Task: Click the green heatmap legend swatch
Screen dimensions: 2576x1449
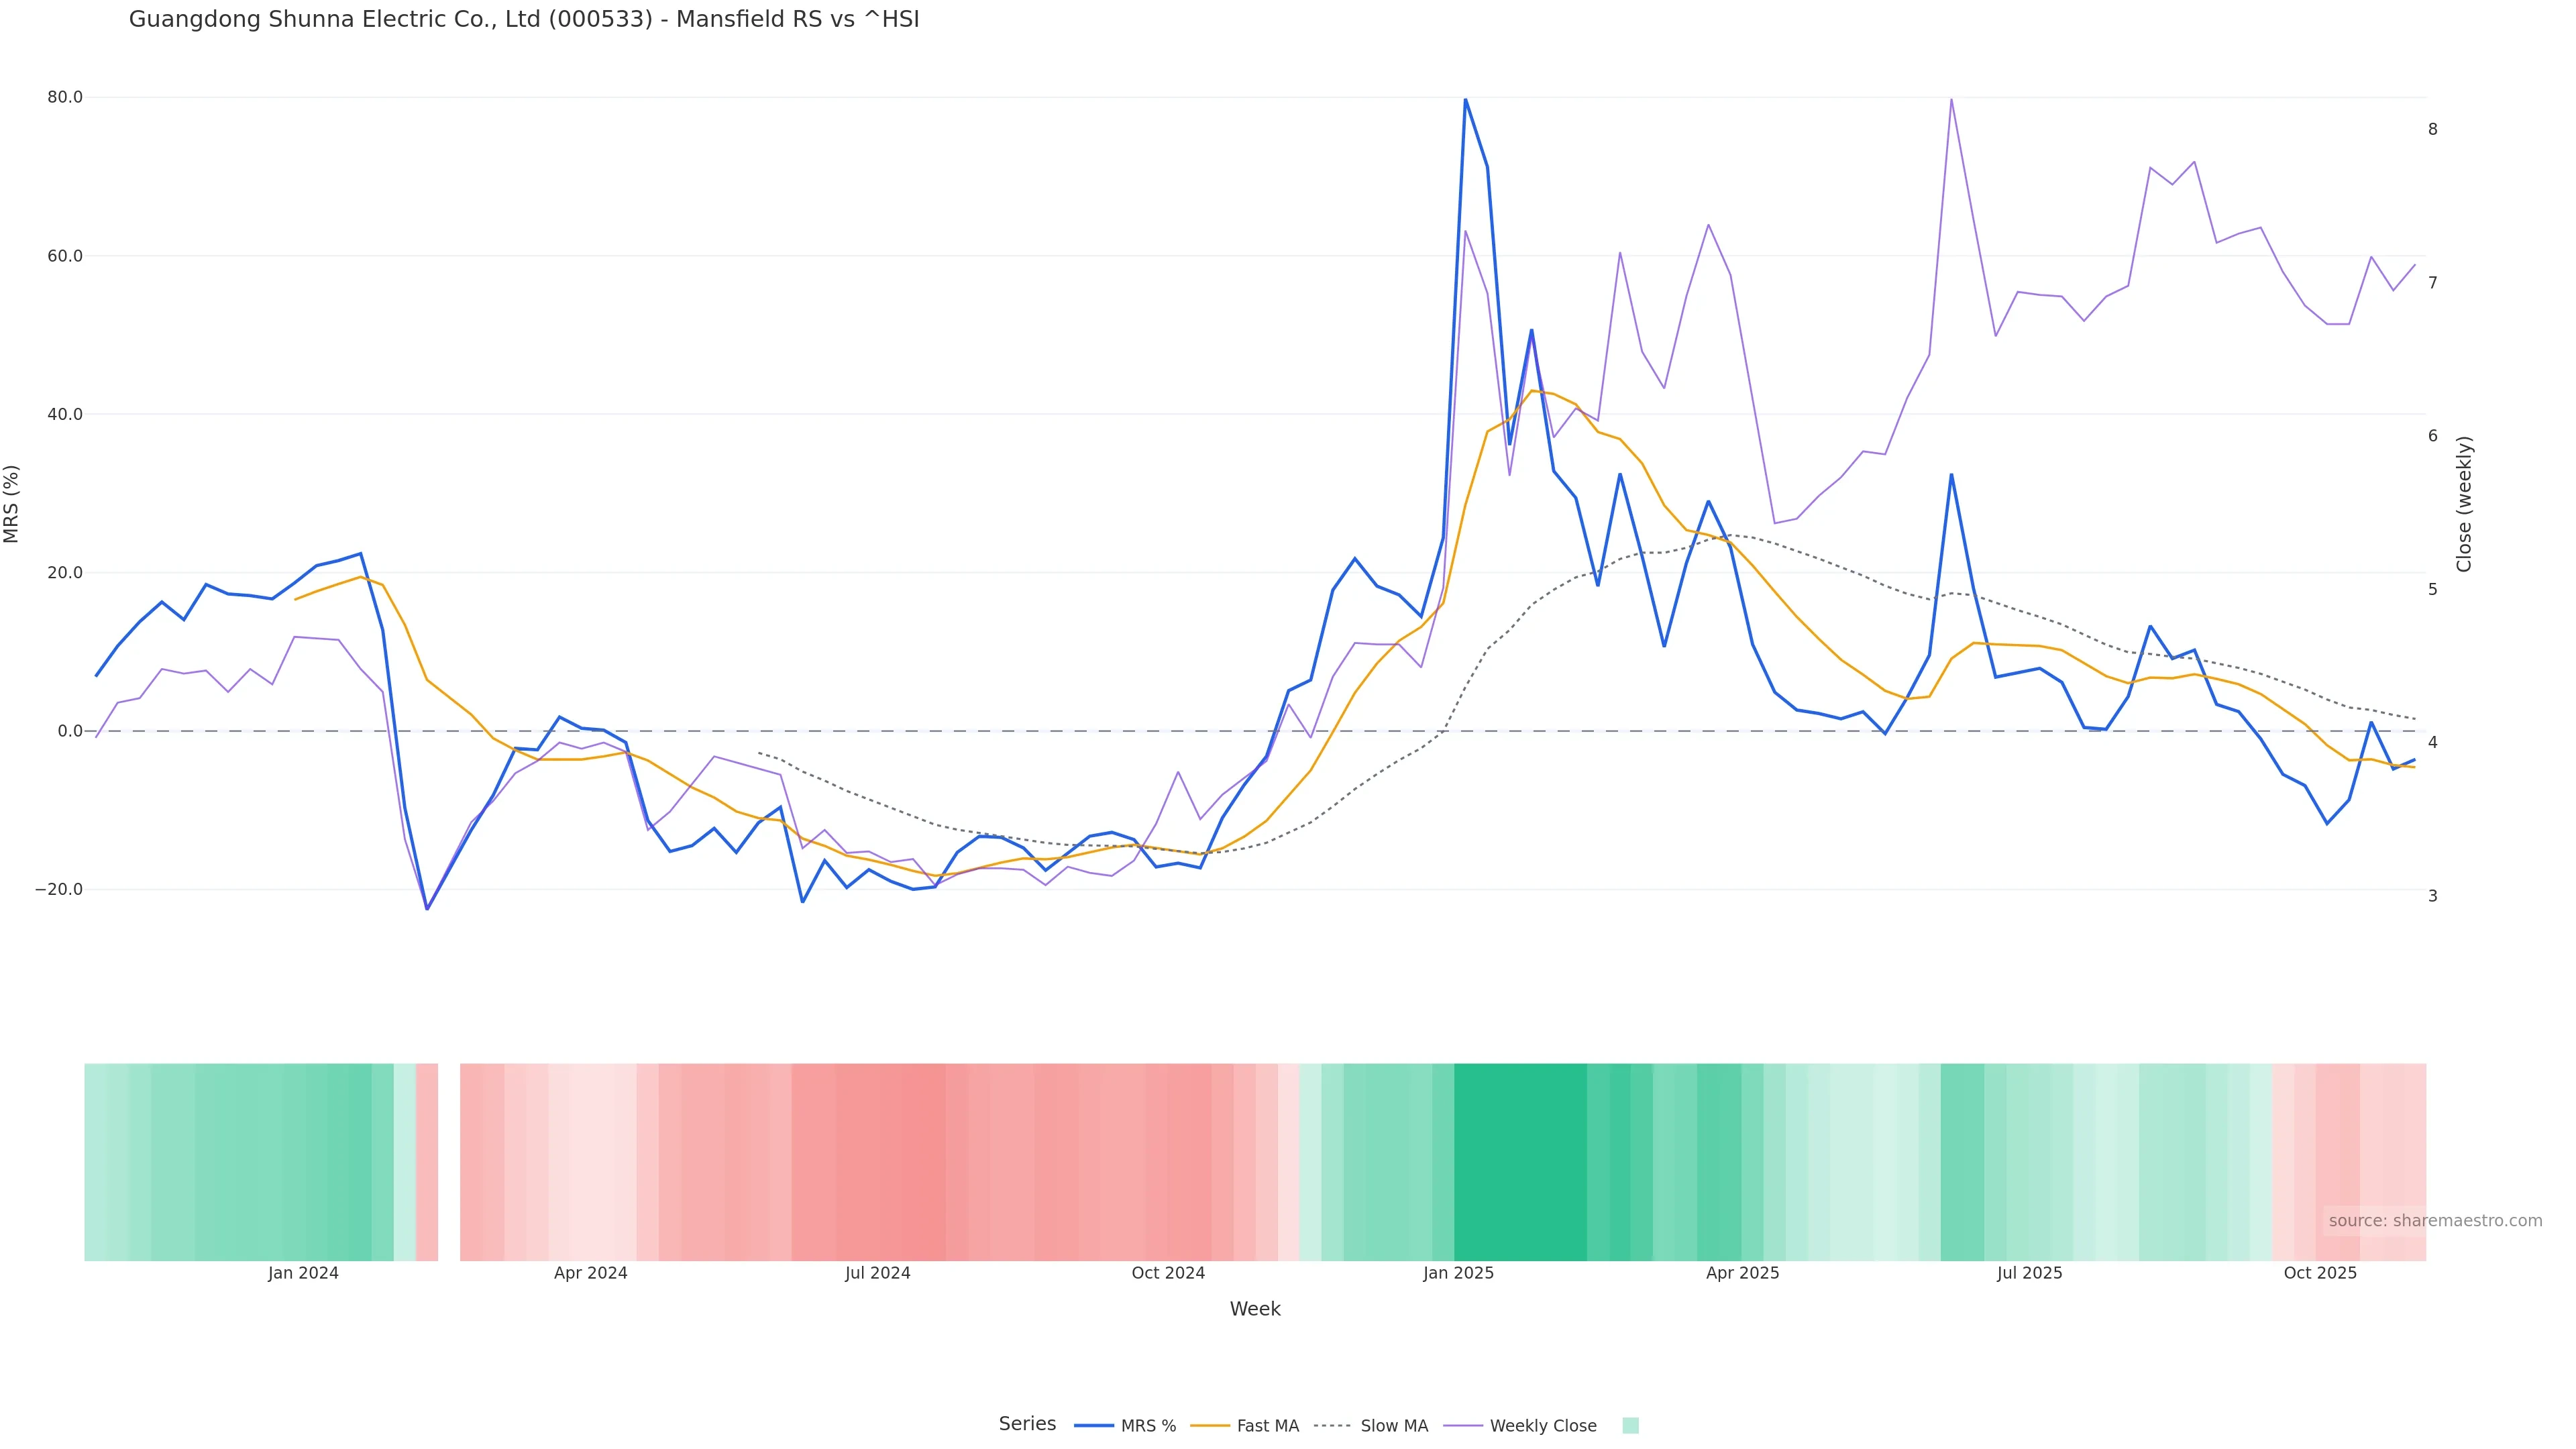Action: click(x=1630, y=1426)
